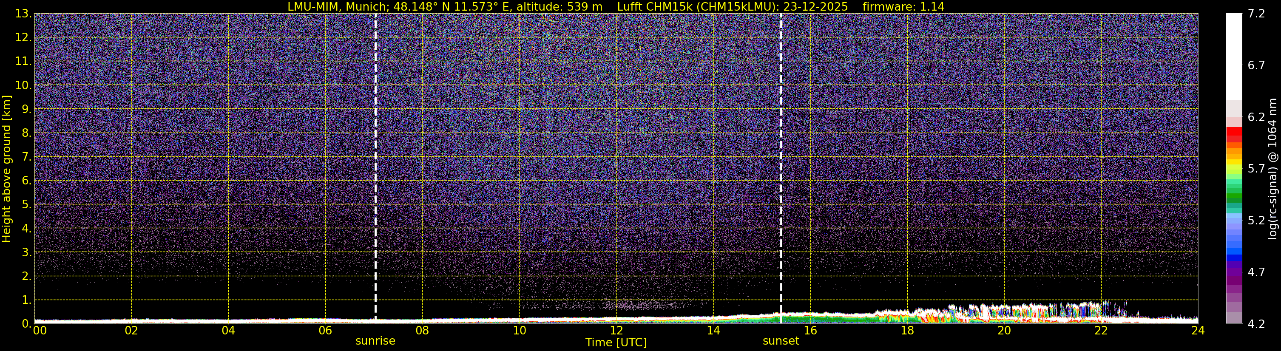Click the '06' tick on the time axis
1281x351 pixels.
(x=325, y=331)
